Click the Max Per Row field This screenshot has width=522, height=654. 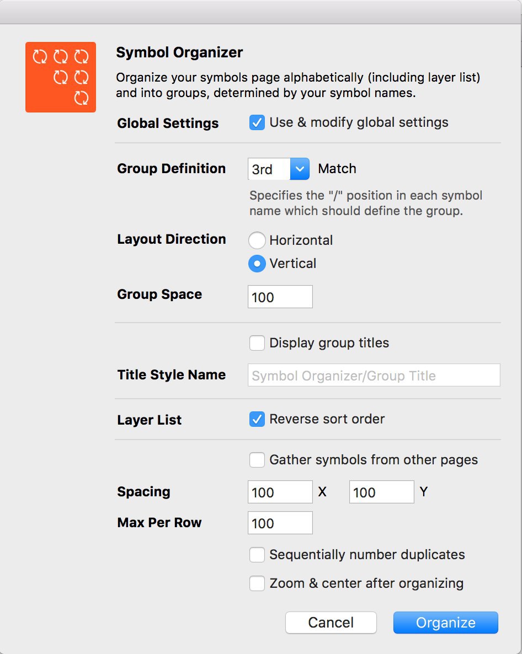280,523
